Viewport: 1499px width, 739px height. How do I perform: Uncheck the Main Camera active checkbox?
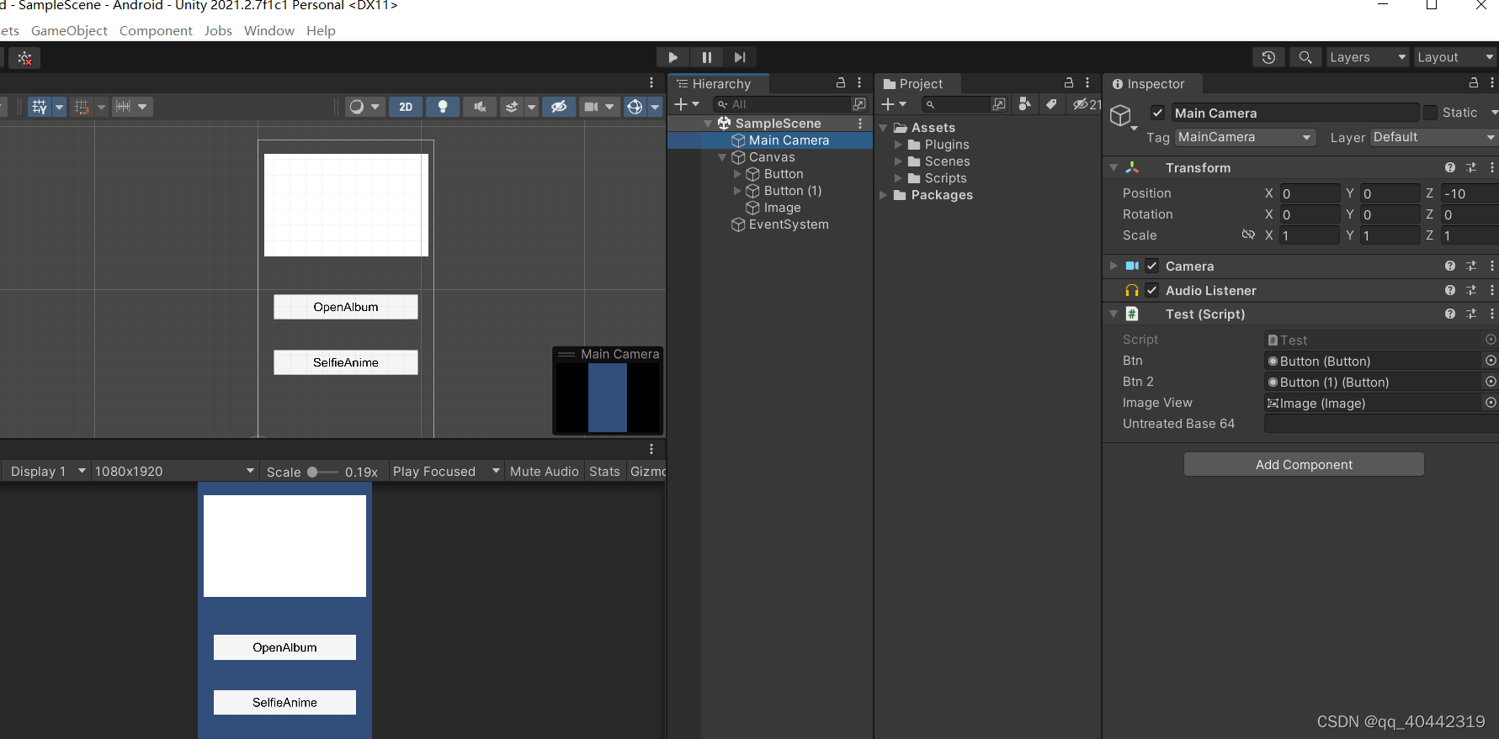pos(1158,113)
